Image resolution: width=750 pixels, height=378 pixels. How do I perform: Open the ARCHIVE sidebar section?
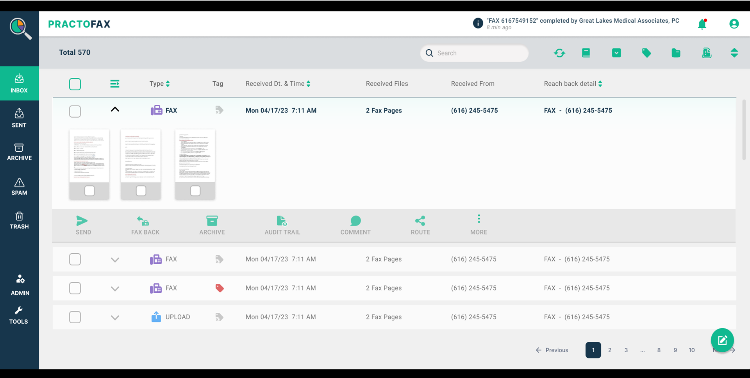[19, 152]
